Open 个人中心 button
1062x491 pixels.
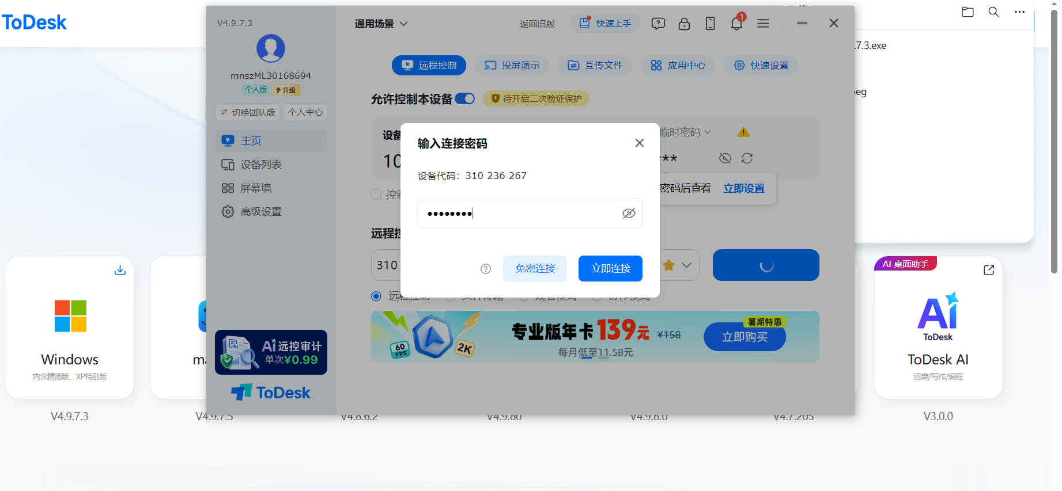pos(305,112)
